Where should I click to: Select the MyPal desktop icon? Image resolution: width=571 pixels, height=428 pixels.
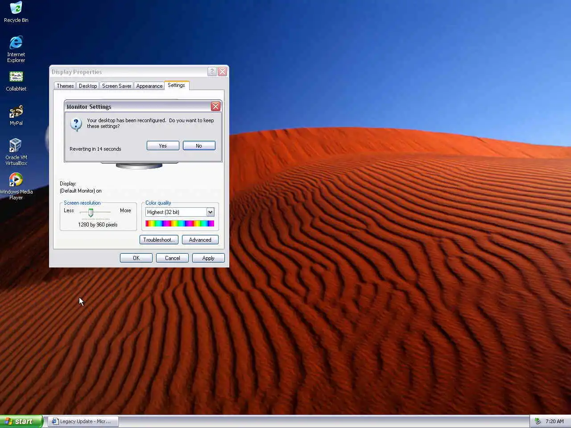pyautogui.click(x=16, y=115)
